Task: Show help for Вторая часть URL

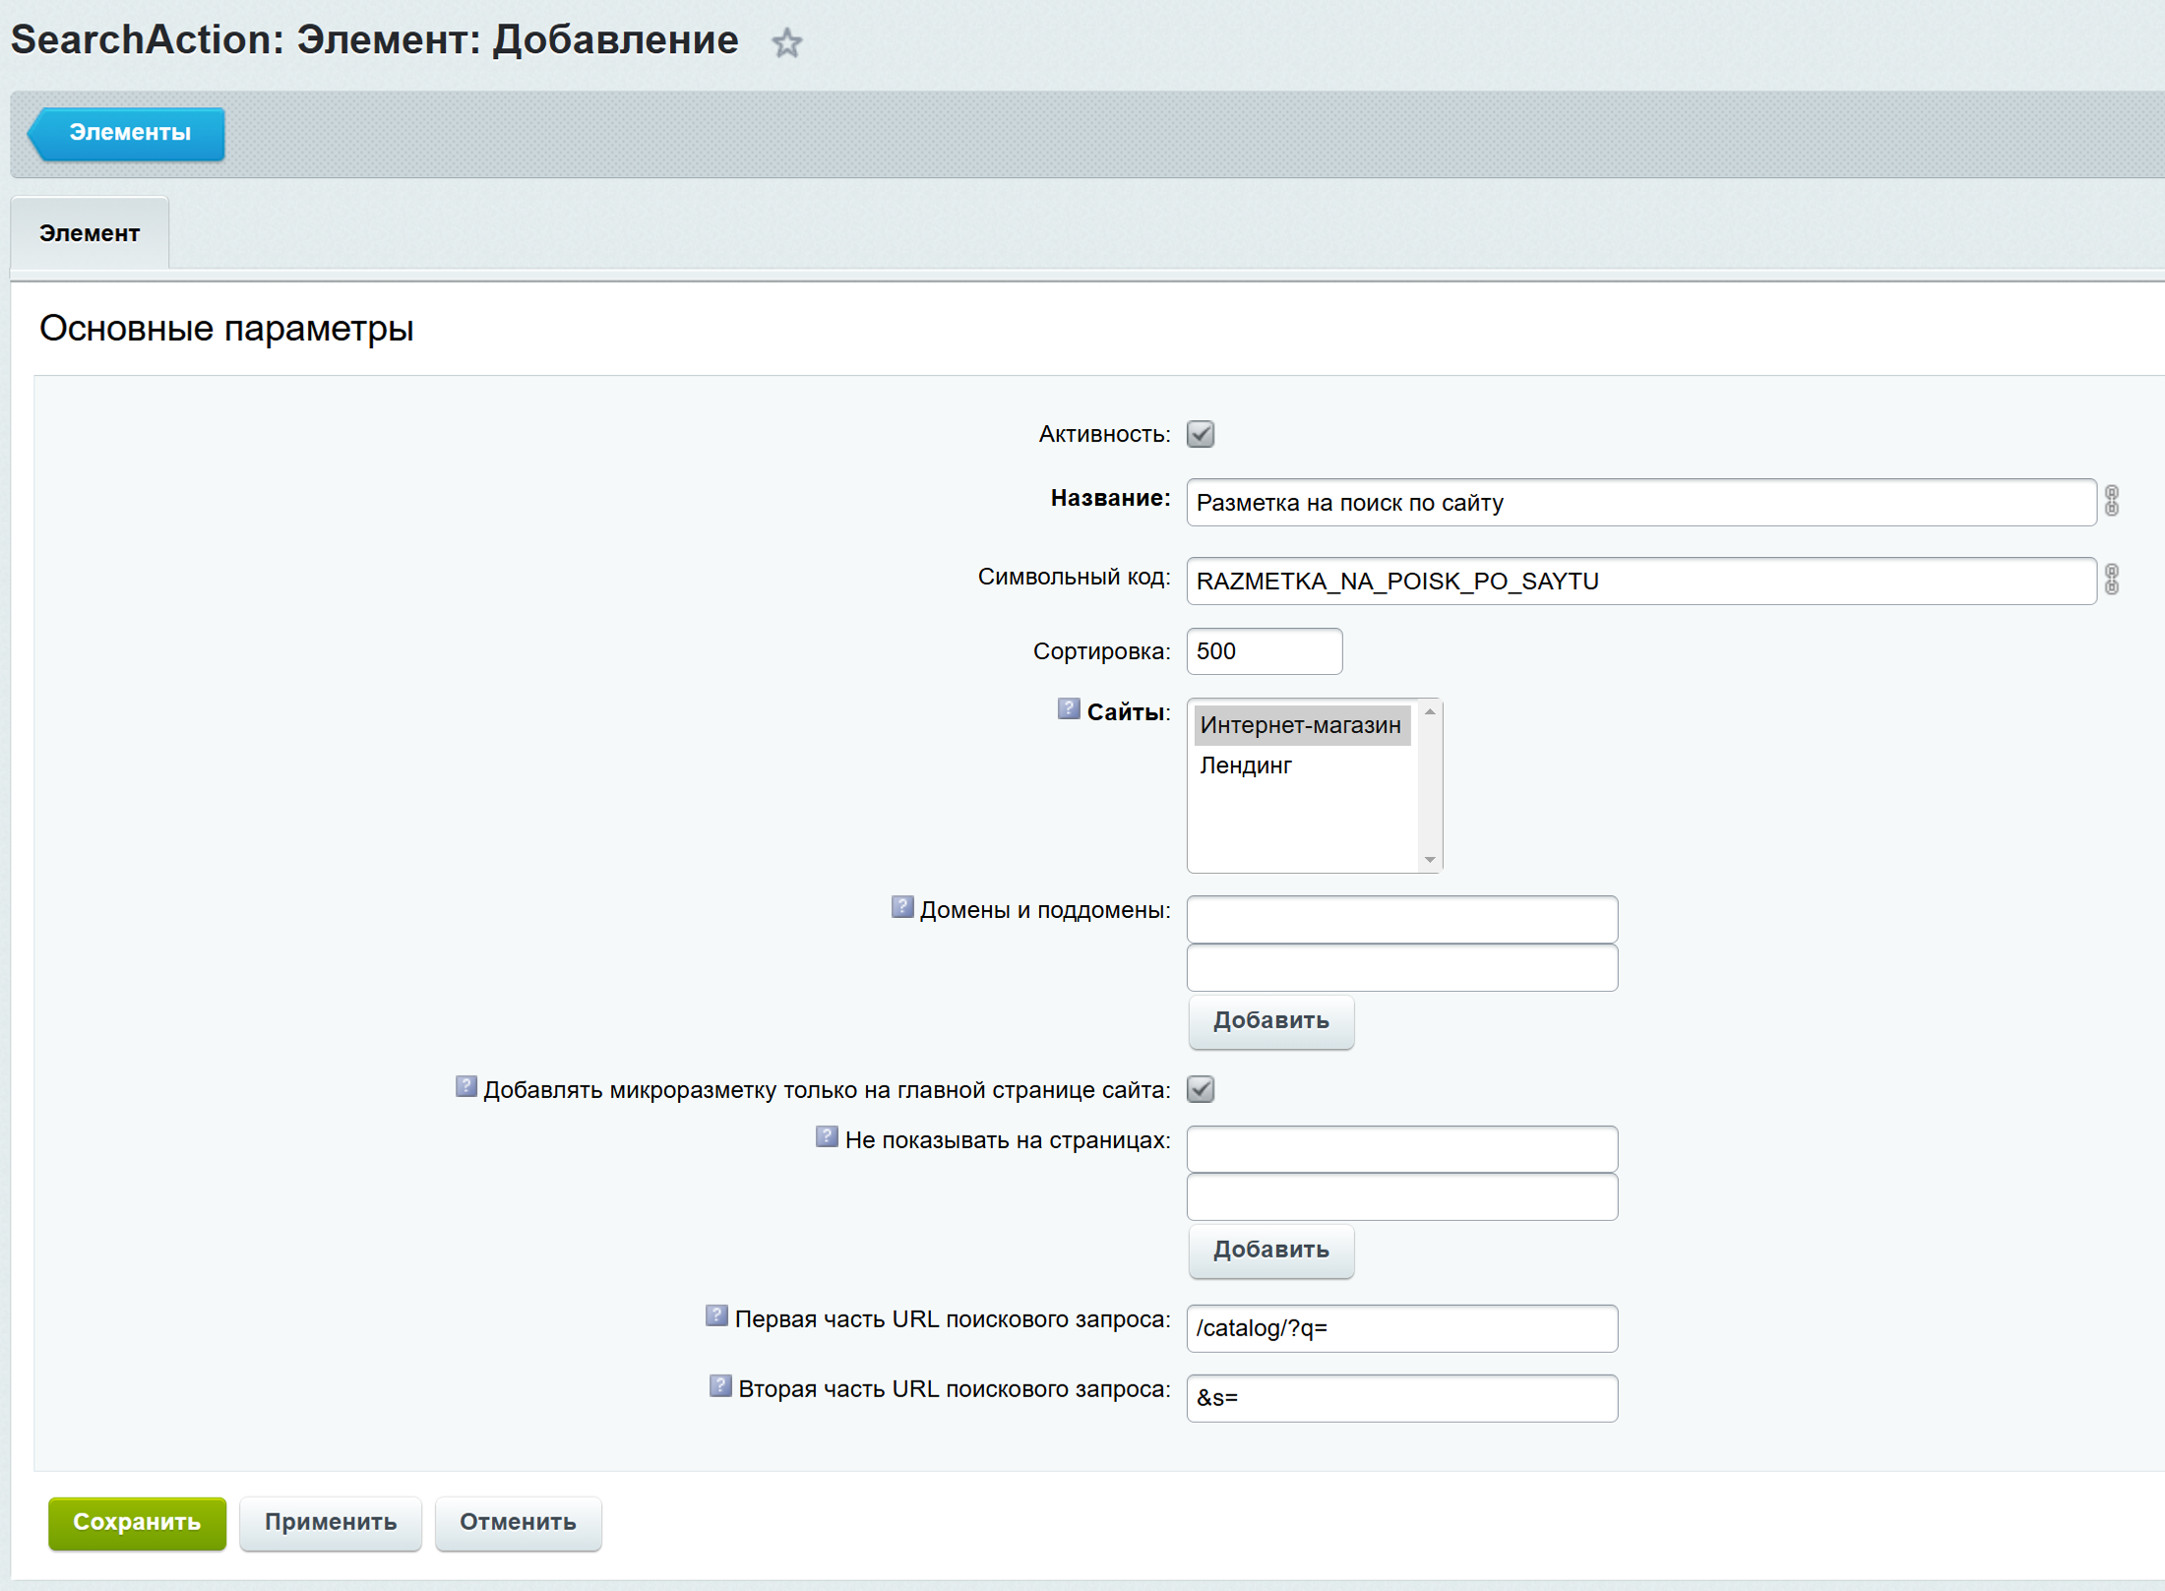Action: [720, 1385]
